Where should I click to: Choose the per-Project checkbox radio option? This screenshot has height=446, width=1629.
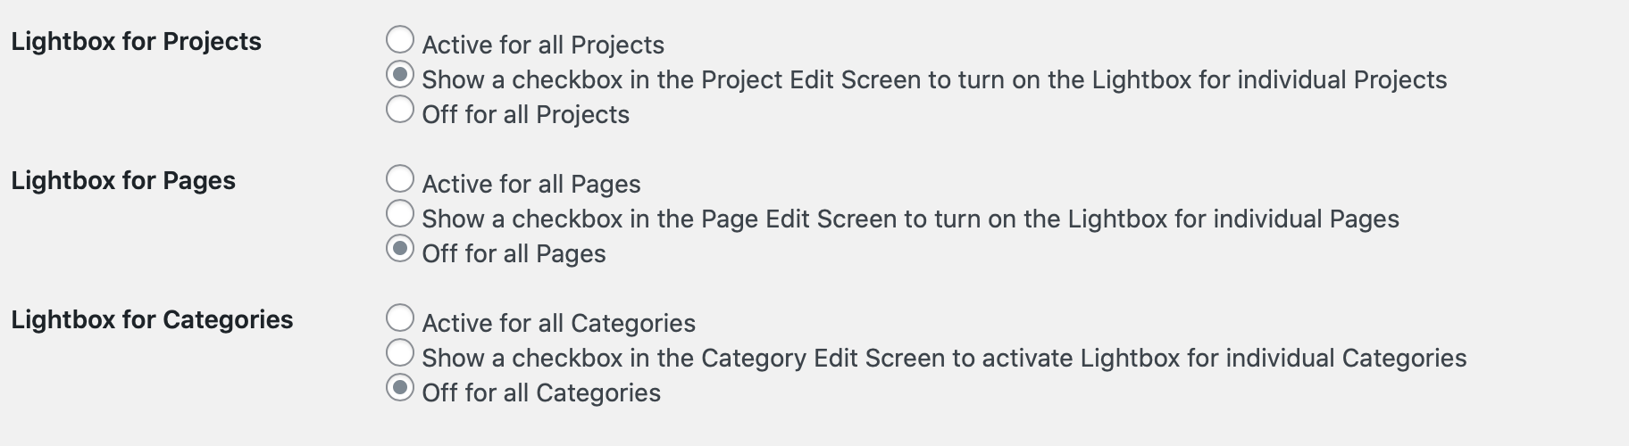tap(400, 75)
